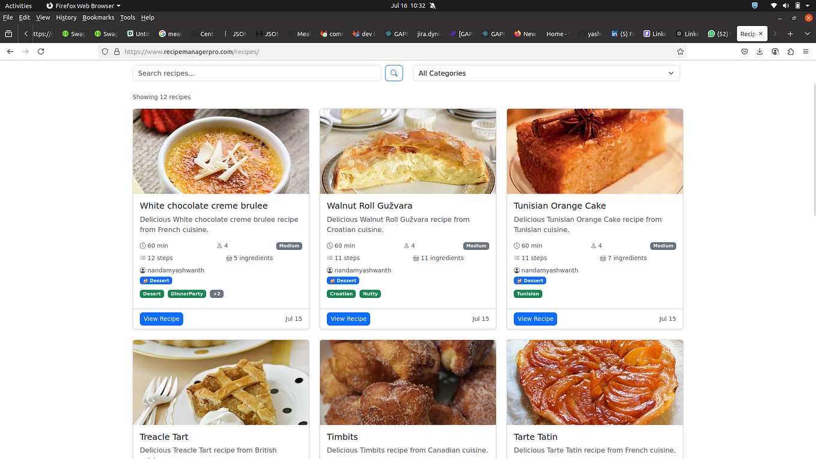Go back to the previous page
This screenshot has width=816, height=459.
pos(10,52)
